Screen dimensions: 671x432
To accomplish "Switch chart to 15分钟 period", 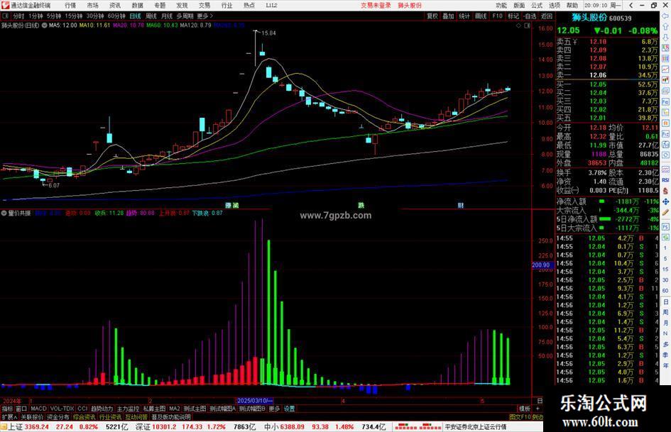I will tap(74, 16).
